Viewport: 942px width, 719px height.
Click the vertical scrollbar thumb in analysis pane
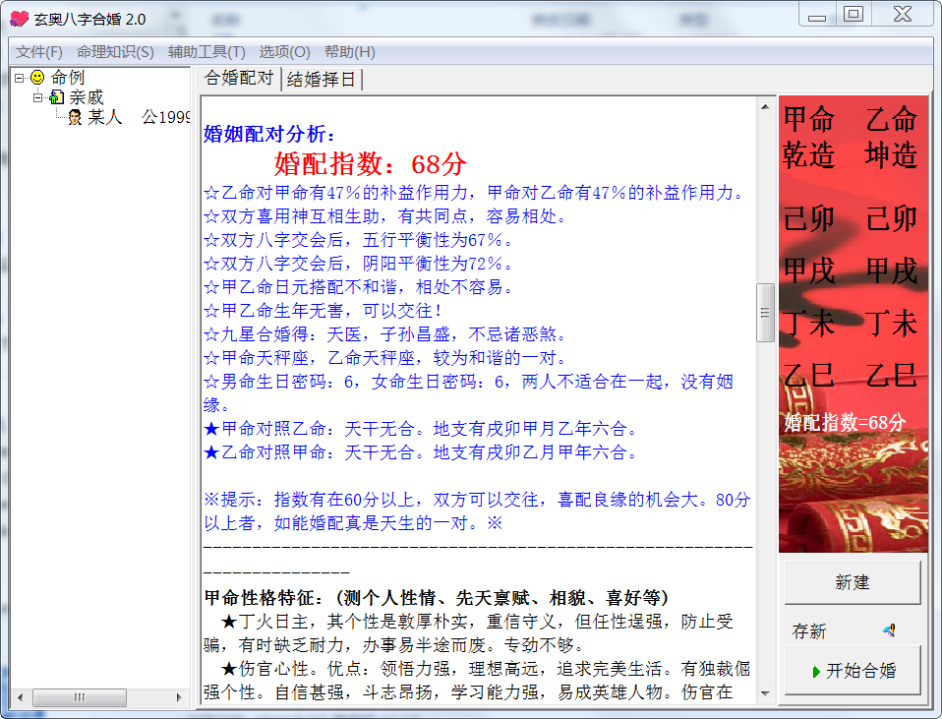coord(765,313)
